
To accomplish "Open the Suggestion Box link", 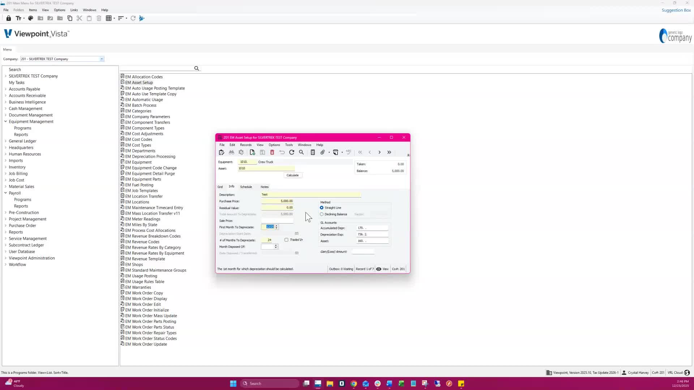I will [x=676, y=10].
